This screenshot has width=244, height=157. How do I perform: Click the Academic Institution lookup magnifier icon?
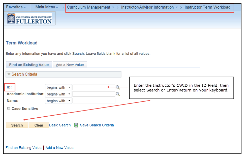(x=118, y=94)
